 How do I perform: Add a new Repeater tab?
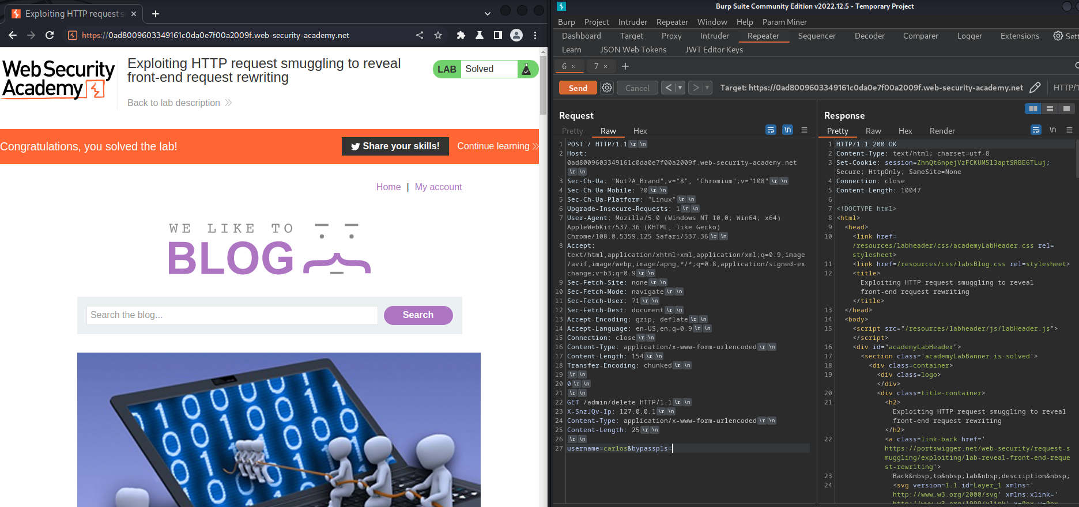625,66
